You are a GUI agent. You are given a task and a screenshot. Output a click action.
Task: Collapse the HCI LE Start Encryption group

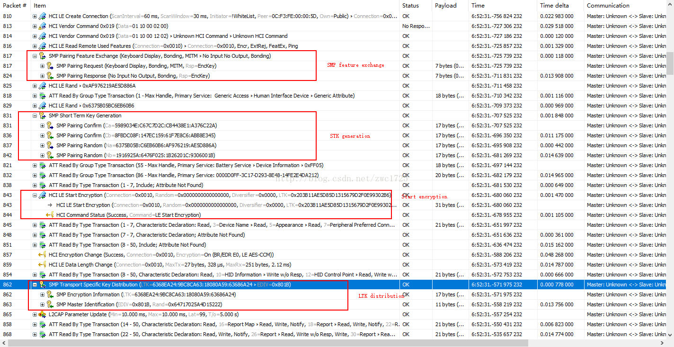[x=35, y=195]
